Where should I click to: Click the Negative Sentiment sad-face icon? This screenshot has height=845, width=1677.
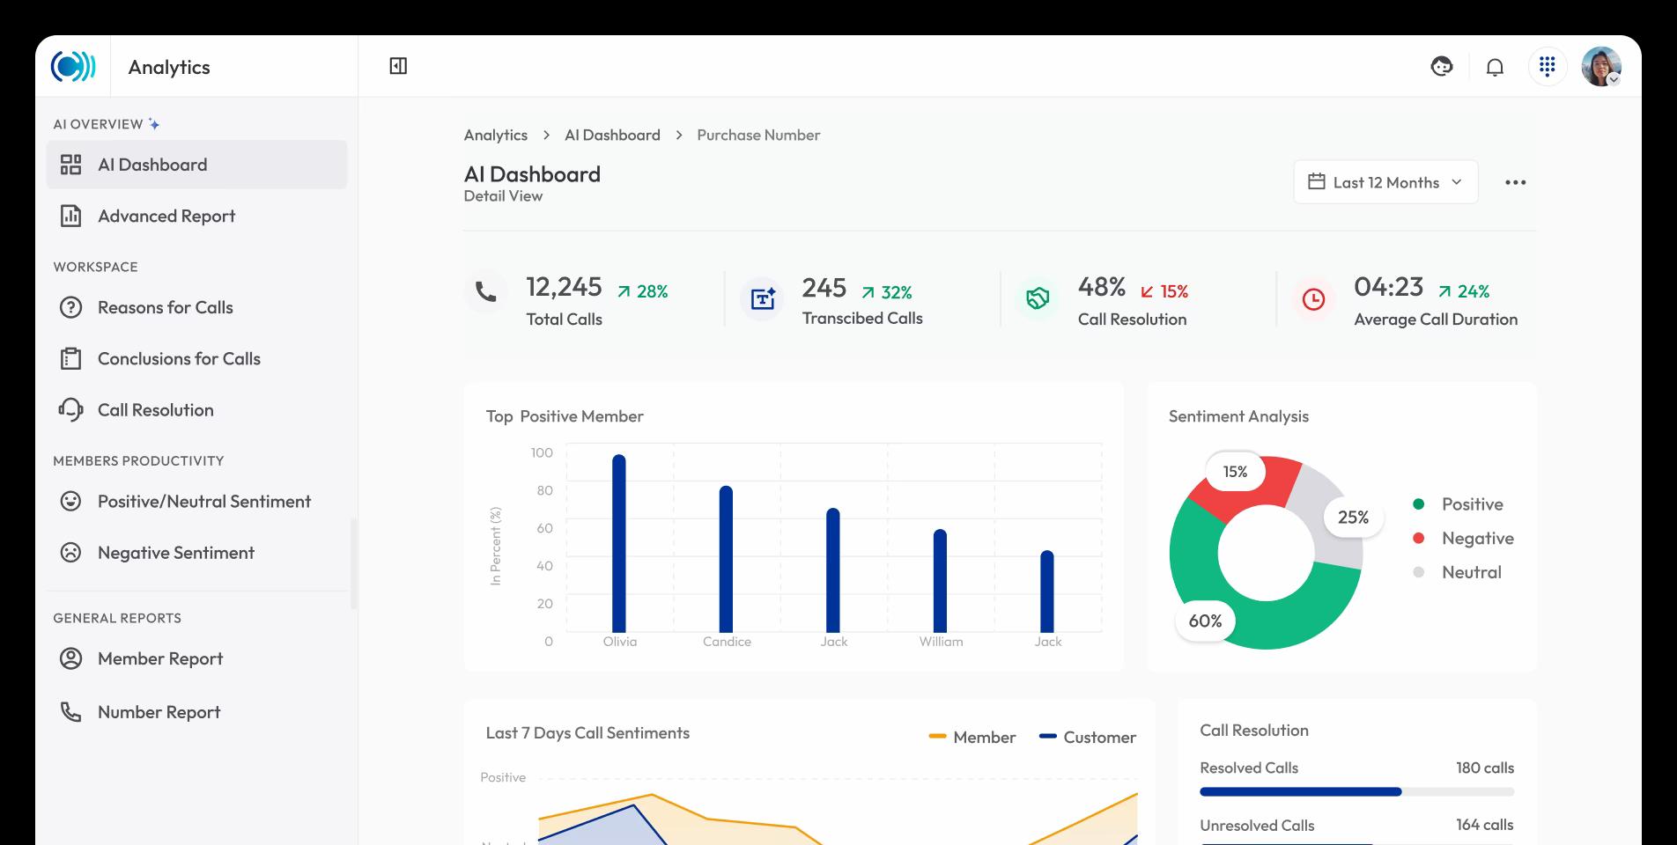[x=70, y=552]
